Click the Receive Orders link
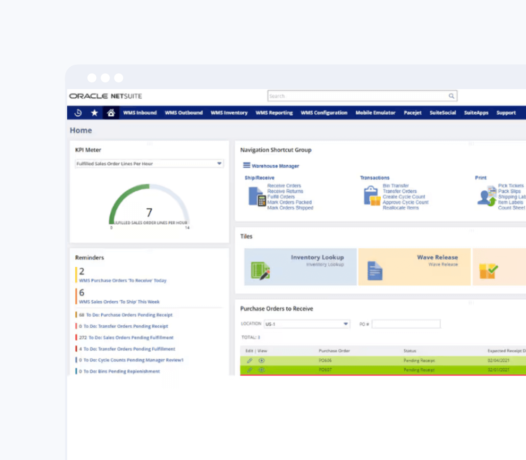 [x=284, y=186]
